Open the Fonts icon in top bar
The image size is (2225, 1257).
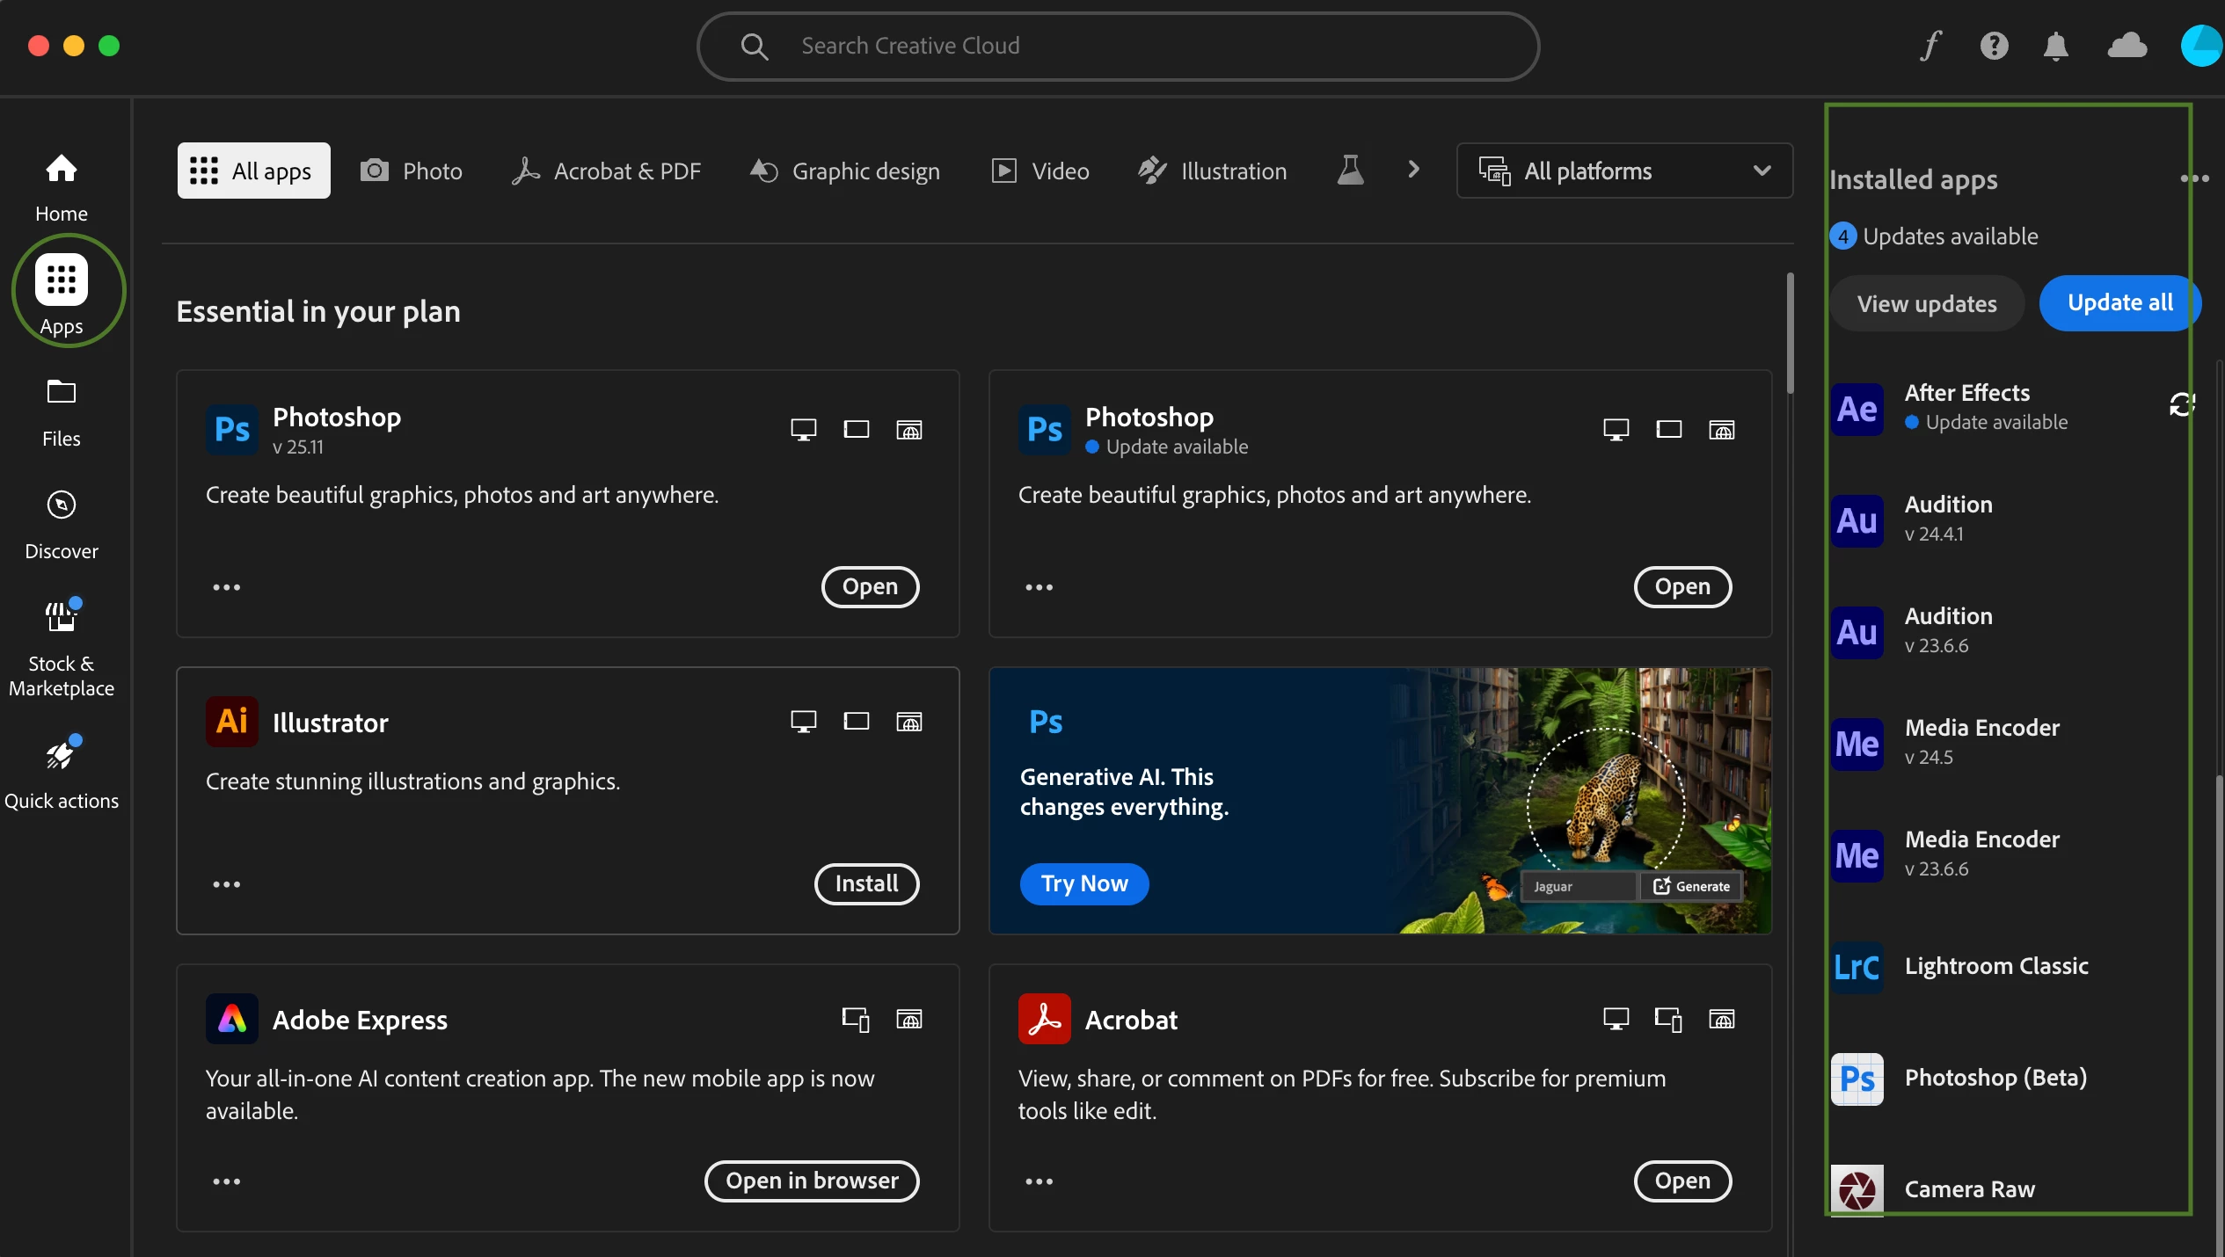[x=1930, y=46]
